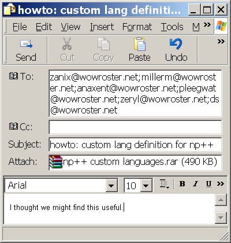Click inside the Subject field

click(x=135, y=145)
